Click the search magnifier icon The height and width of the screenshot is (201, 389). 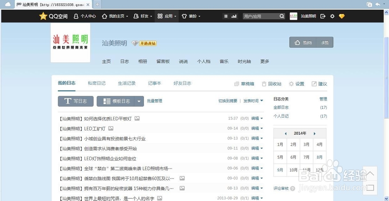pyautogui.click(x=282, y=16)
